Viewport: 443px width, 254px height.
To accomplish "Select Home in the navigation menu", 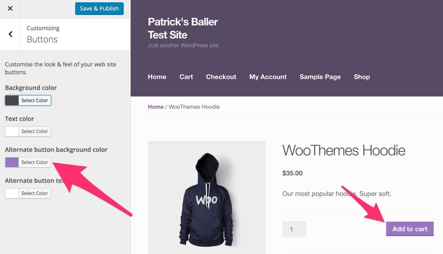I will [x=157, y=77].
